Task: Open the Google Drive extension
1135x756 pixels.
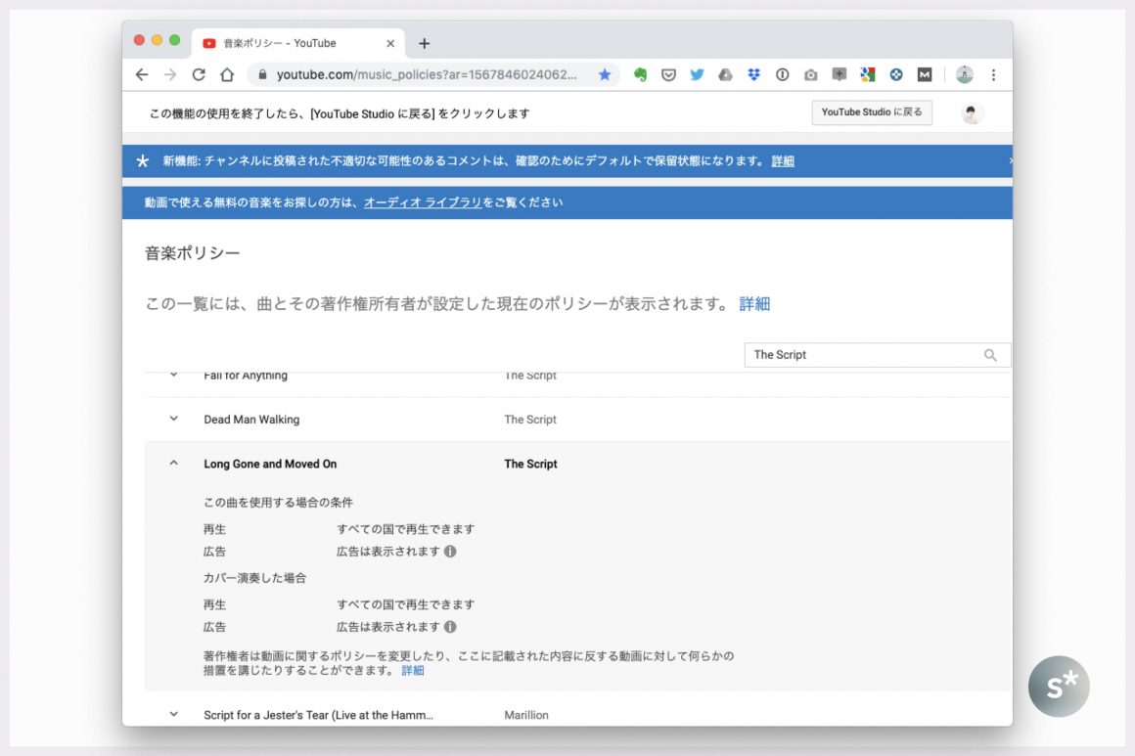Action: point(725,74)
